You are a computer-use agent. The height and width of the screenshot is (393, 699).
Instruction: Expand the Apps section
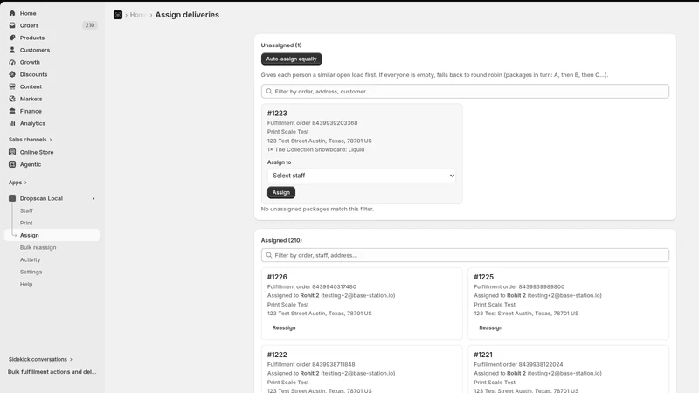tap(17, 183)
